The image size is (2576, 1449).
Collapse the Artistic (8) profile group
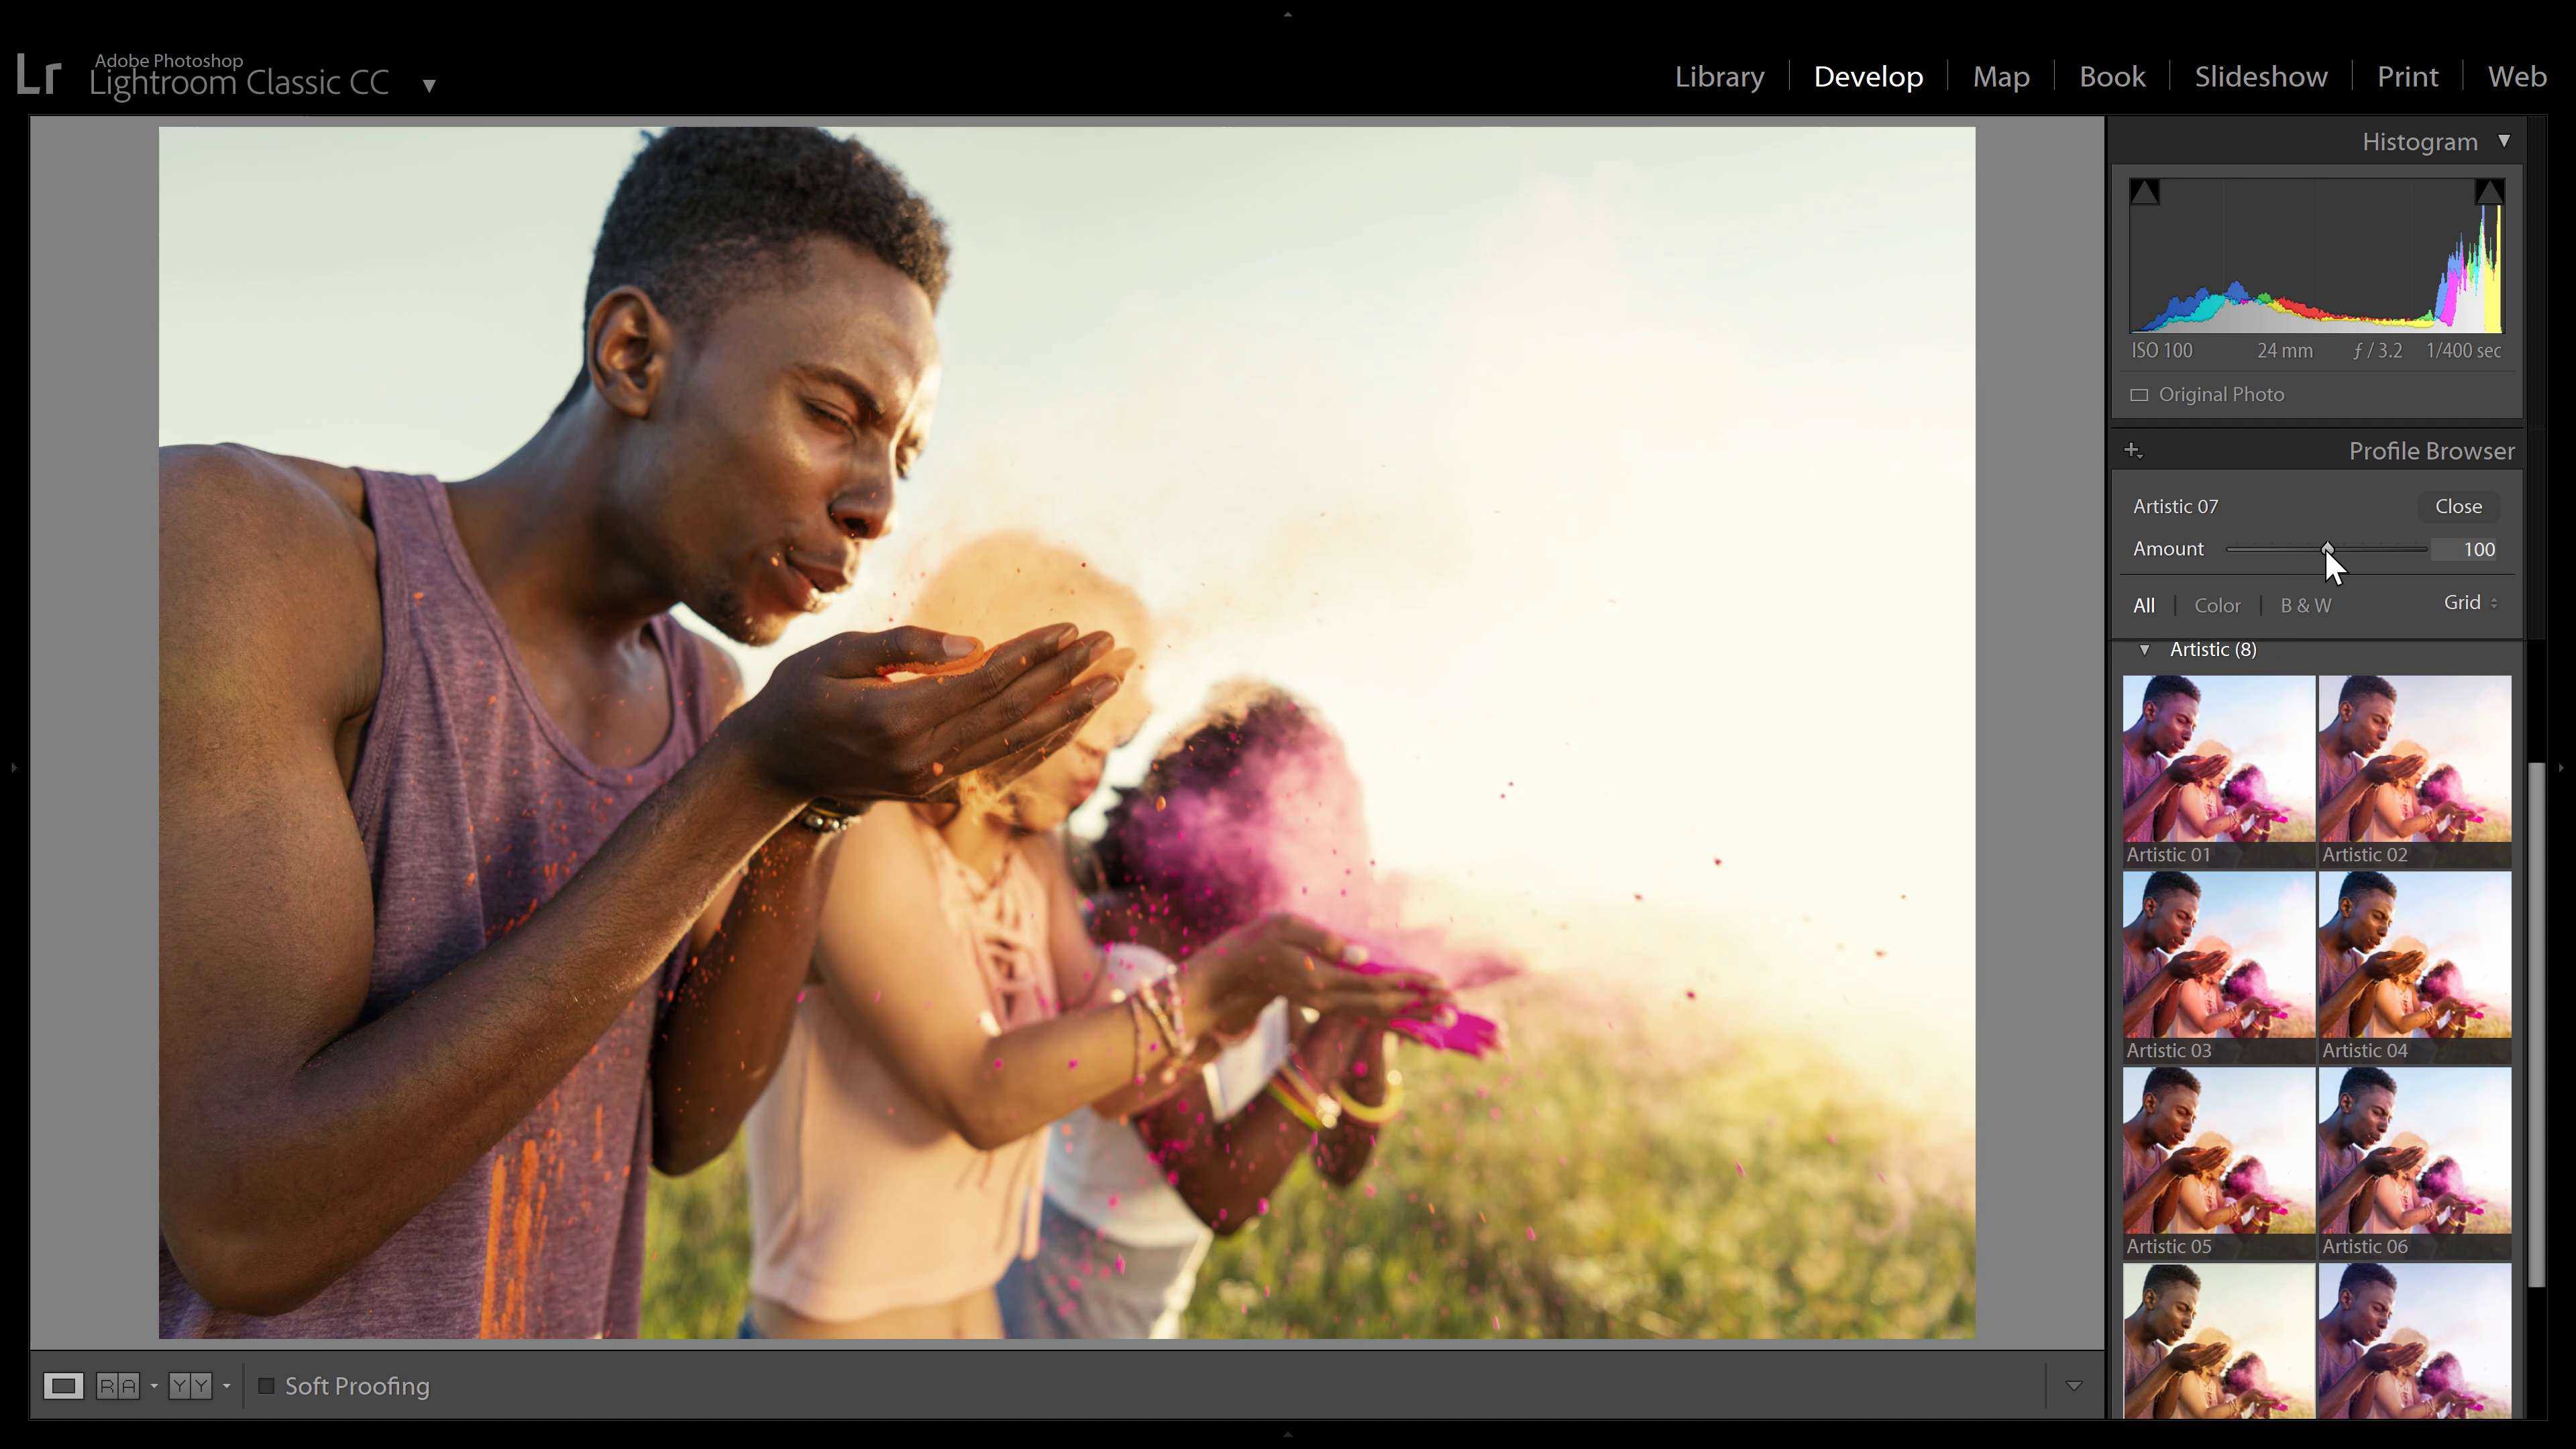click(2144, 649)
